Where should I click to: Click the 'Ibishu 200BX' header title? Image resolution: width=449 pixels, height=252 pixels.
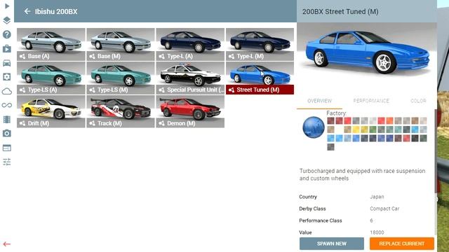[x=56, y=12]
